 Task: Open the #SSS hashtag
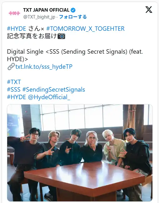[14, 90]
